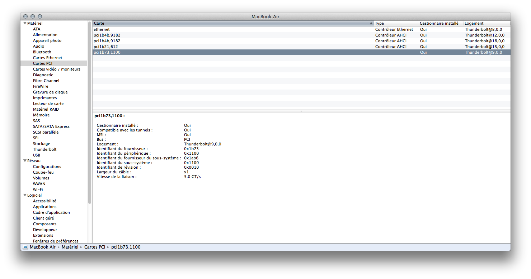Select WWAN in the sidebar
This screenshot has height=279, width=531.
[39, 184]
